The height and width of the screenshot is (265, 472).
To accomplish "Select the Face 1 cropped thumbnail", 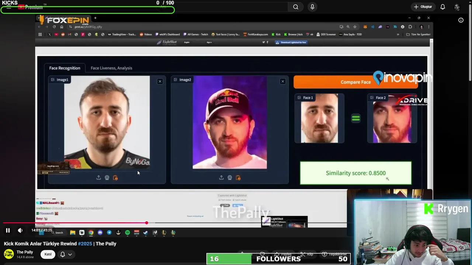I will coord(319,119).
